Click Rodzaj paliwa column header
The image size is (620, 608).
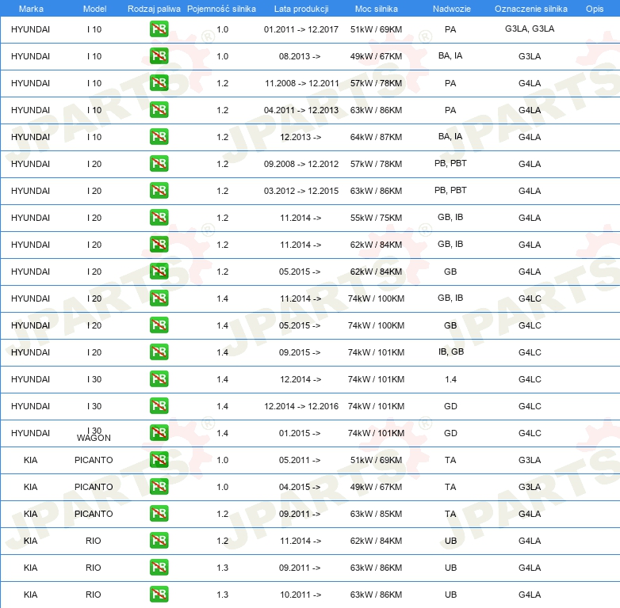pyautogui.click(x=154, y=9)
